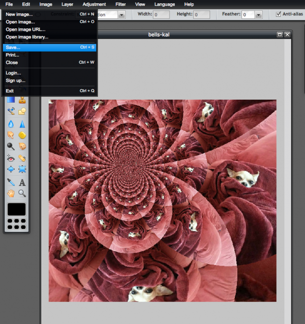Select the Clone stamp tool

(x=22, y=100)
